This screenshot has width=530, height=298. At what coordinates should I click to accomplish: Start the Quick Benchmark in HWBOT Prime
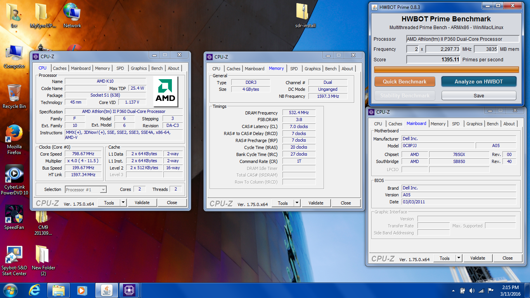coord(405,81)
